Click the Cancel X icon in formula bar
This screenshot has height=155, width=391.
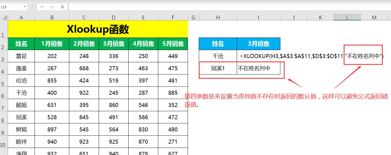pyautogui.click(x=42, y=7)
